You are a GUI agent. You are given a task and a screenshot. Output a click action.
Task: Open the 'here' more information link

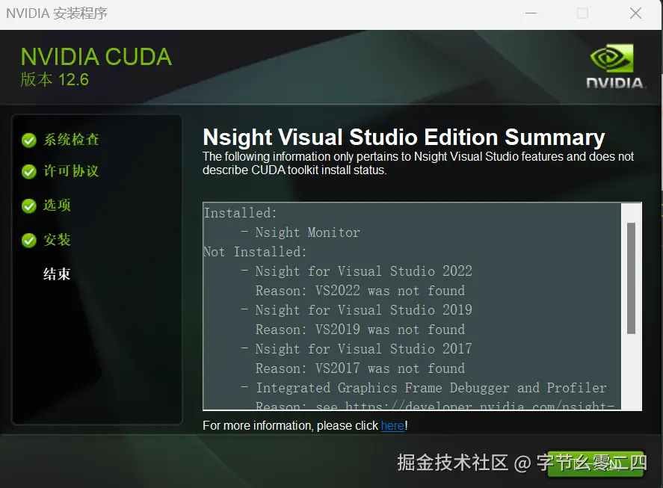point(392,425)
